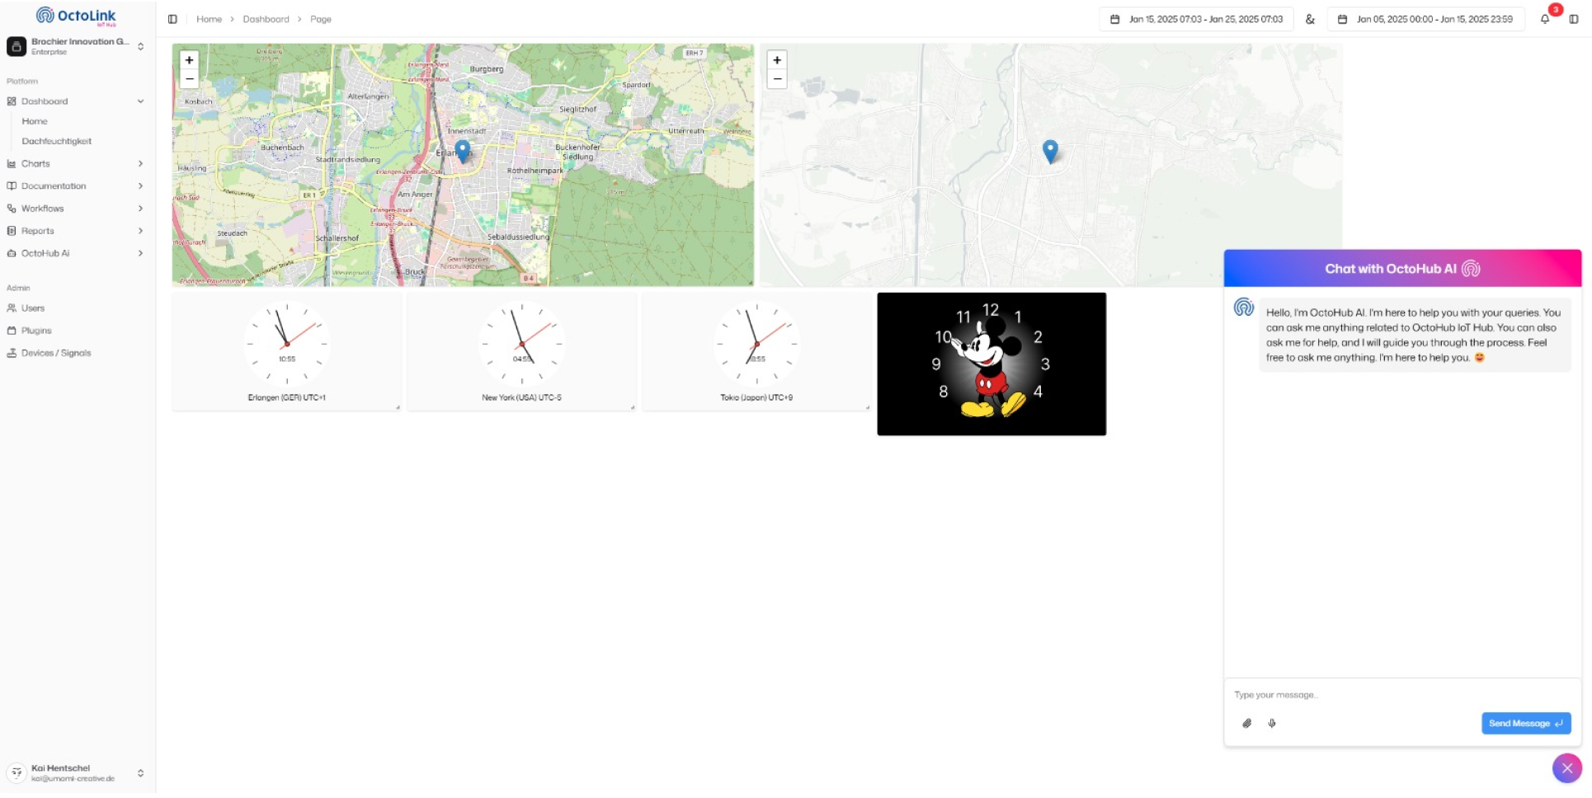Click the Send Message button
This screenshot has width=1592, height=798.
[x=1526, y=723]
